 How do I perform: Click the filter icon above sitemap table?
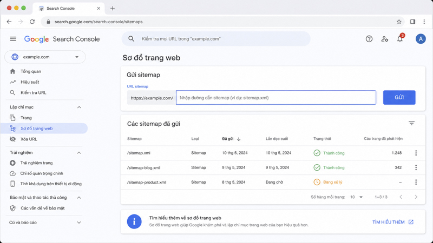411,123
